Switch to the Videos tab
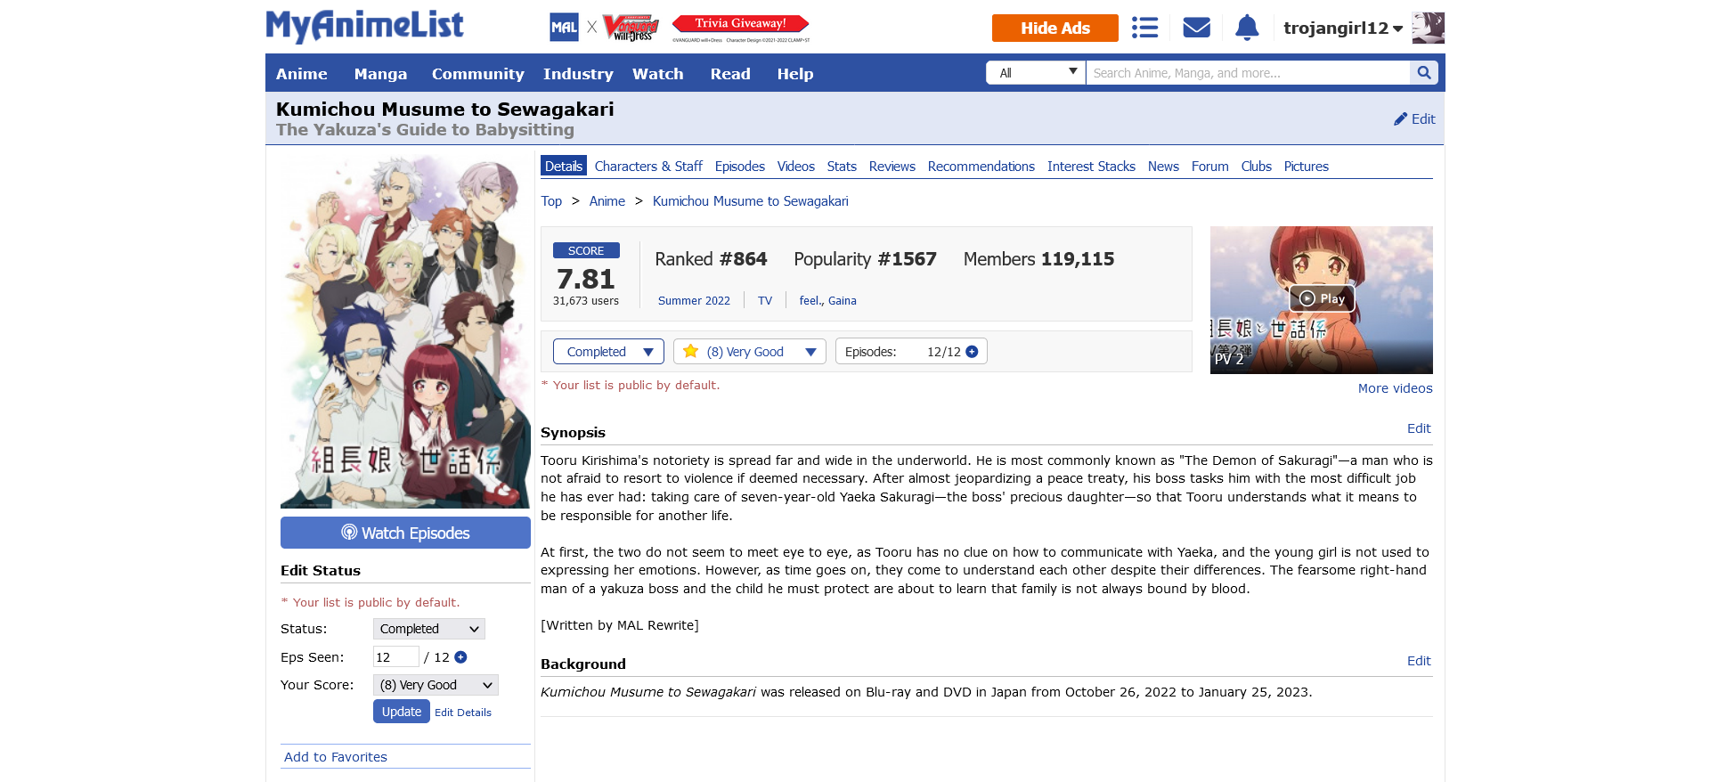1710x782 pixels. pos(796,167)
